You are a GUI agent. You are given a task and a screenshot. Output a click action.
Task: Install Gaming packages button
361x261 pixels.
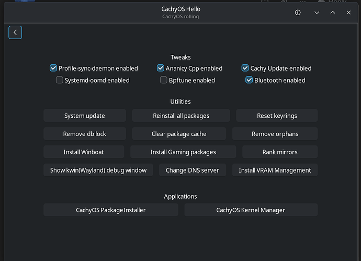(x=183, y=152)
